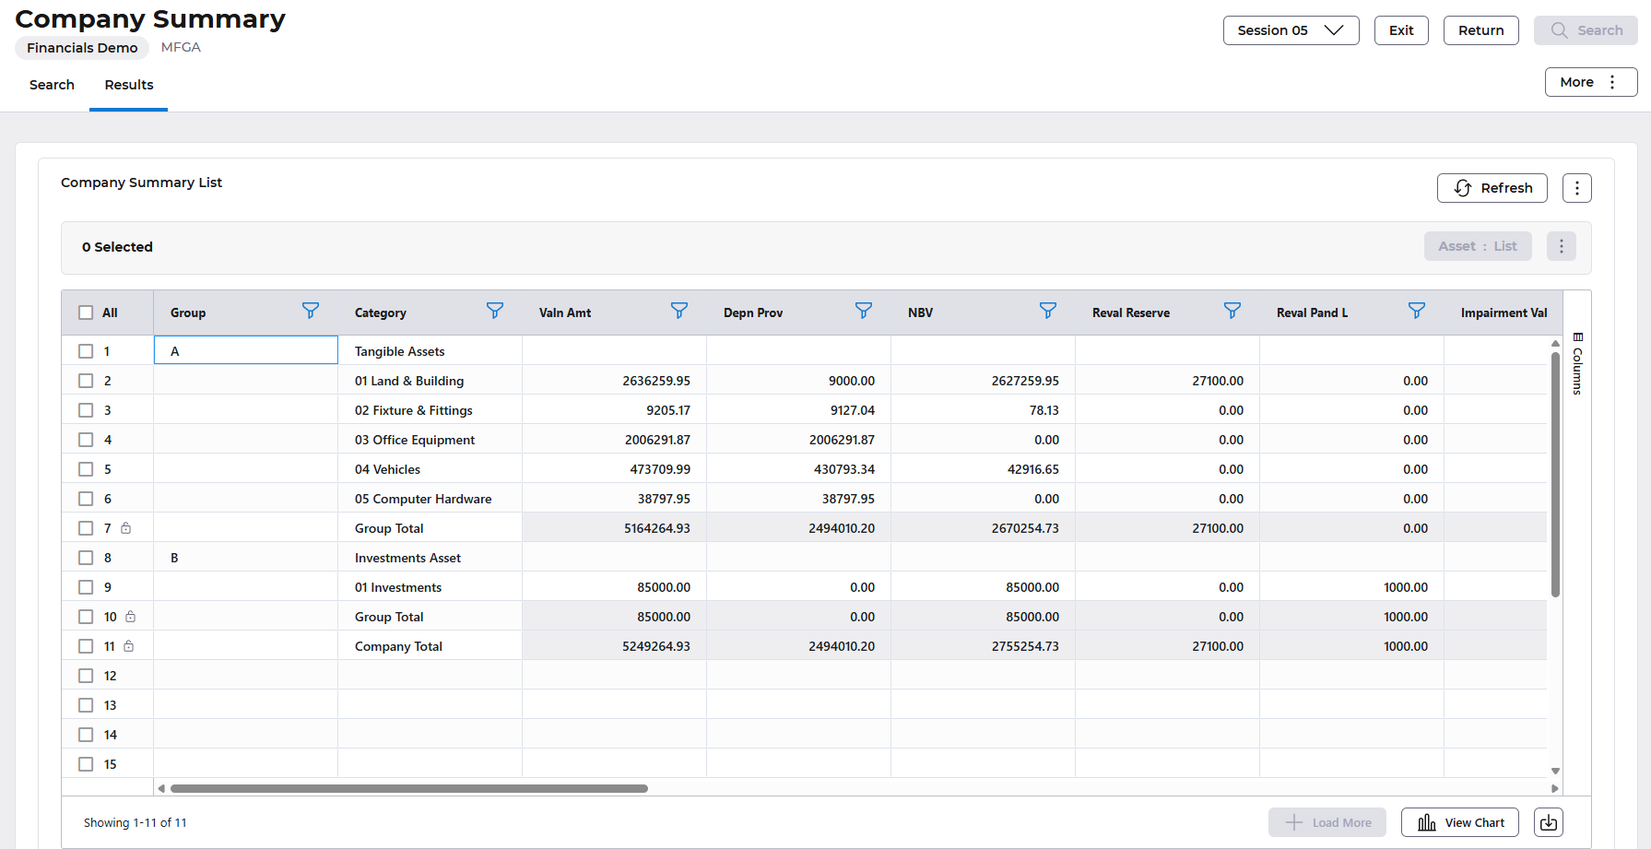The width and height of the screenshot is (1651, 849).
Task: Filter the Valn Amt column
Action: [678, 311]
